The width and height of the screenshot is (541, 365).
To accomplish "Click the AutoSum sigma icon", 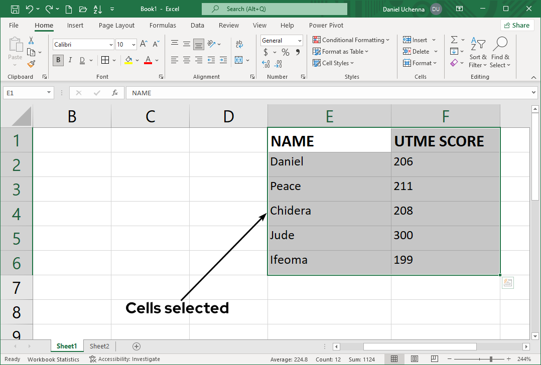I will pos(454,40).
